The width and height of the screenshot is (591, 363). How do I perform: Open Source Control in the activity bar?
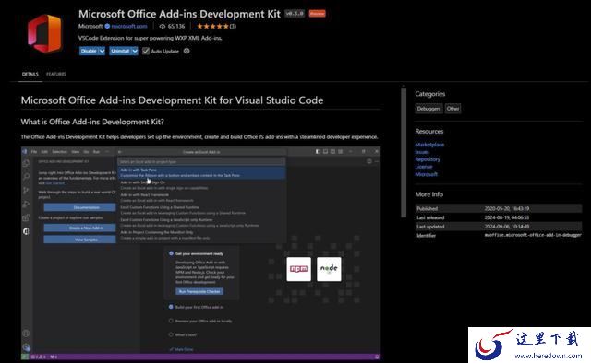pos(26,191)
